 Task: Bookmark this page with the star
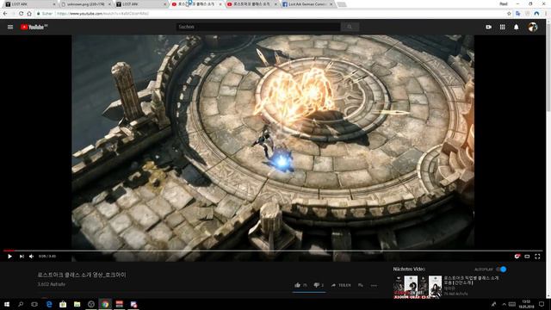(x=509, y=14)
